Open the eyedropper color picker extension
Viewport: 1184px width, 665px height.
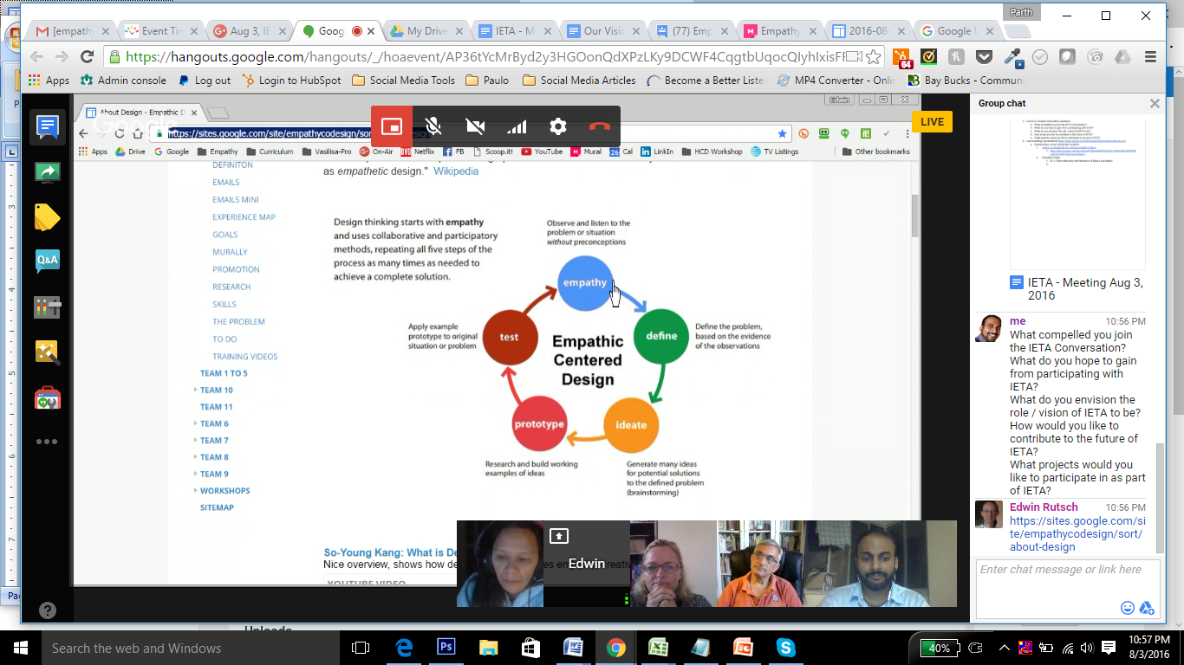1012,57
